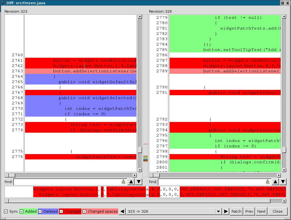Toggle the Changed spaces checkbox

pos(84,211)
